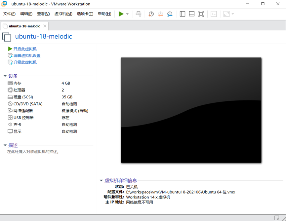This screenshot has width=286, height=221.
Task: Click the console view toolbar icon
Action: (214, 14)
